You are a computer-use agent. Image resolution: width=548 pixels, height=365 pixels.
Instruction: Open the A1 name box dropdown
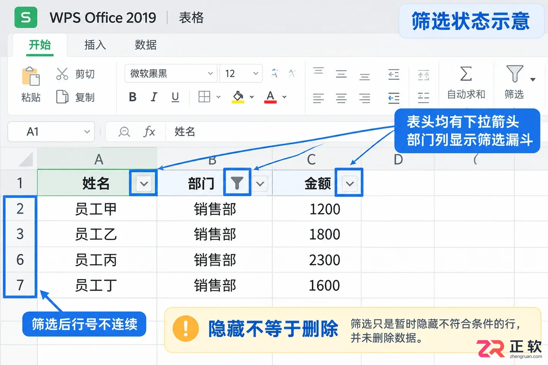87,132
